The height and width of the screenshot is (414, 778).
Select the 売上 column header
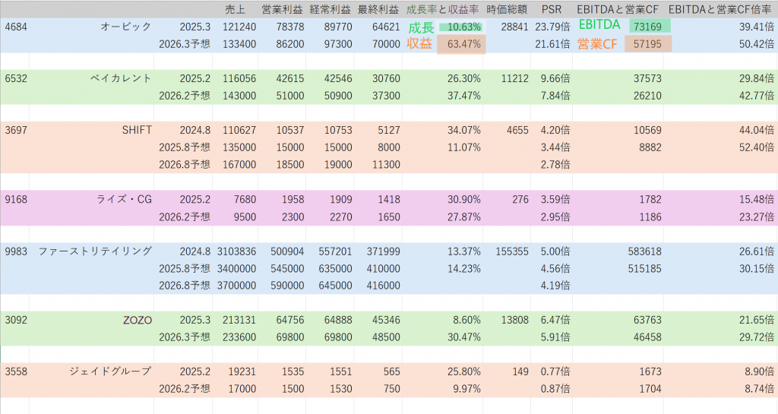tap(235, 9)
